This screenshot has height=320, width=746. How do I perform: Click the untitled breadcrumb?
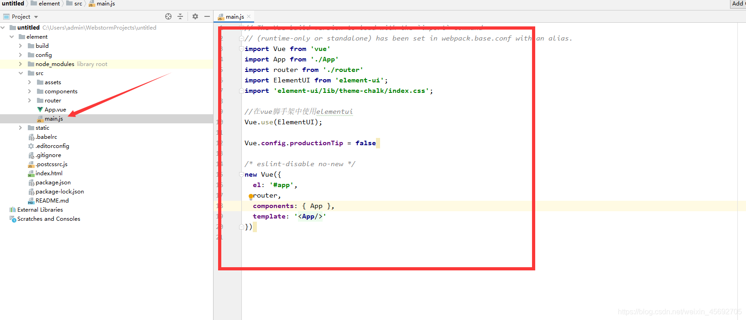coord(13,4)
